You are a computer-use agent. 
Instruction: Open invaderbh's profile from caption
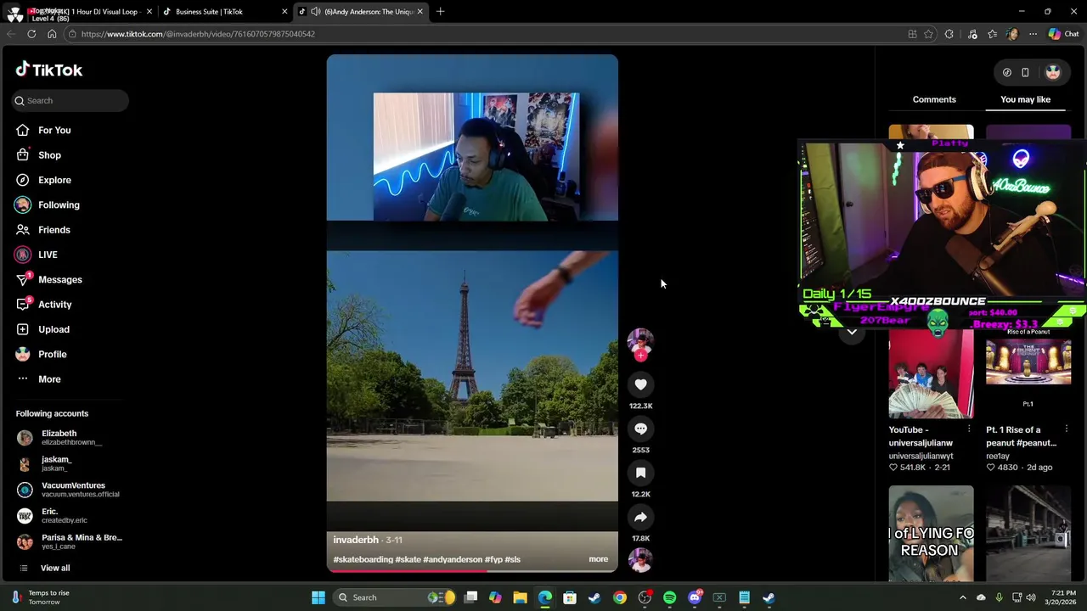click(356, 540)
